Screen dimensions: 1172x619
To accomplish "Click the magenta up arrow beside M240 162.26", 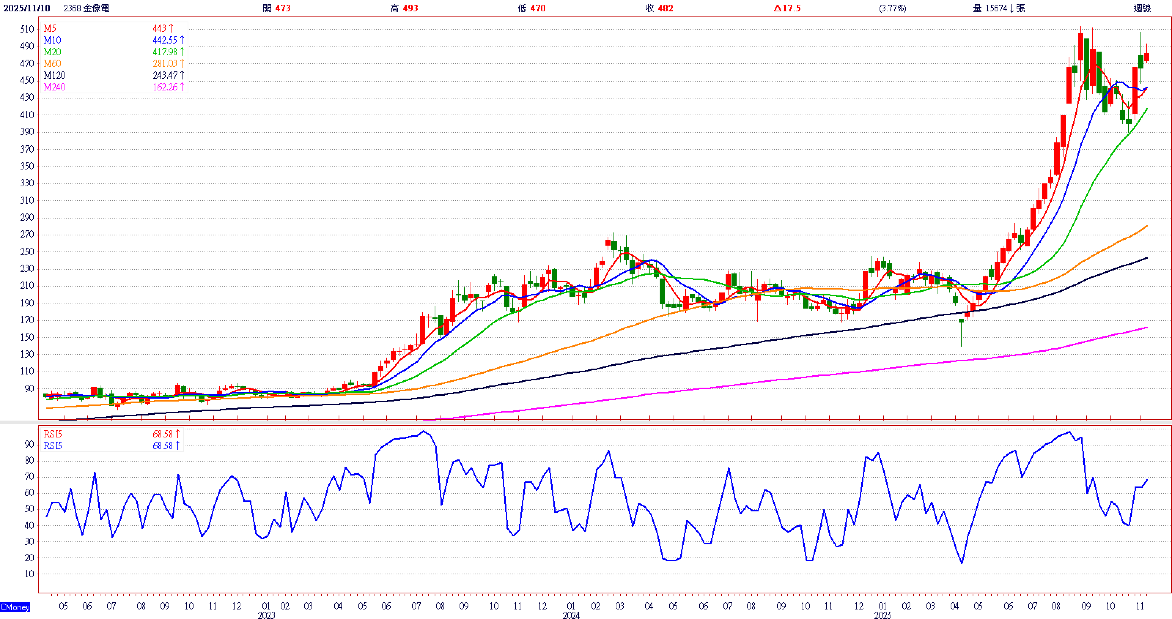I will point(182,87).
